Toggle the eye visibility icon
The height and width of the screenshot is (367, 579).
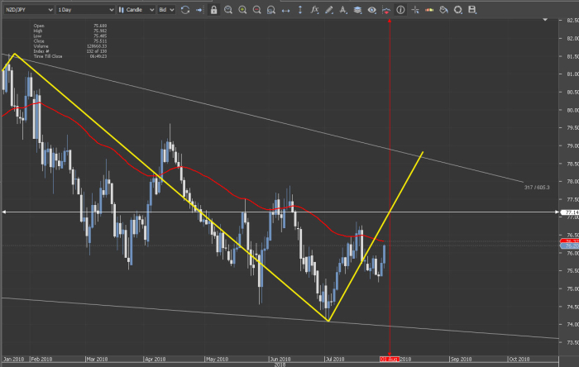point(372,10)
